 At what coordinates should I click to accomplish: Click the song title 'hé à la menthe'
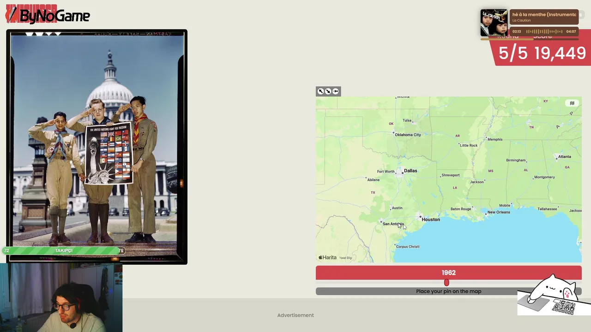pyautogui.click(x=544, y=14)
